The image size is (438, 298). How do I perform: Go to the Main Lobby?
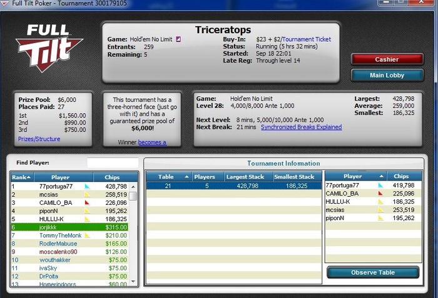coord(387,75)
